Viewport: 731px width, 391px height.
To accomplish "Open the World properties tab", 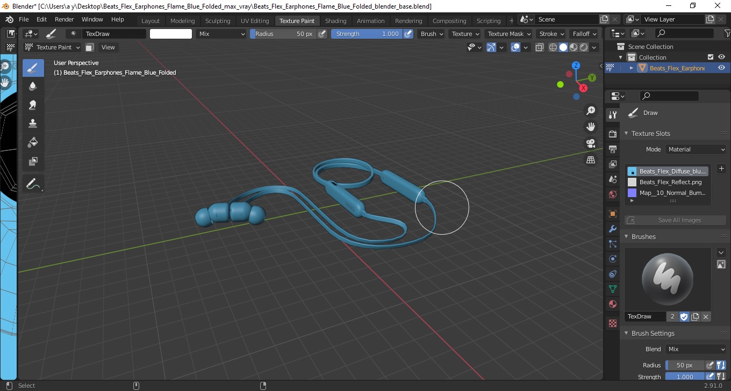I will click(612, 194).
